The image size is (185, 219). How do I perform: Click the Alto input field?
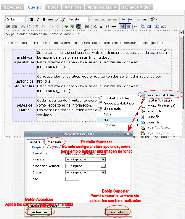pyautogui.click(x=72, y=179)
